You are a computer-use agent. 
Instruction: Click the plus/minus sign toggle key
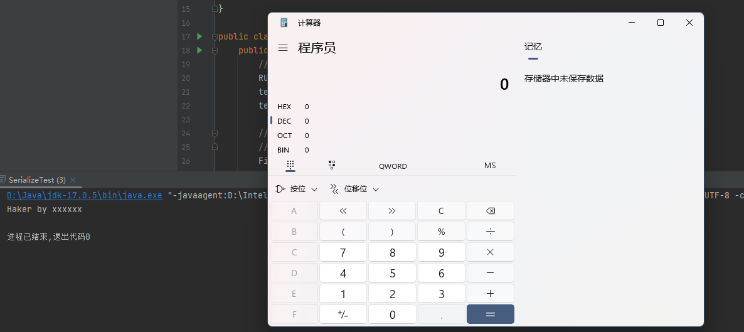click(x=343, y=314)
